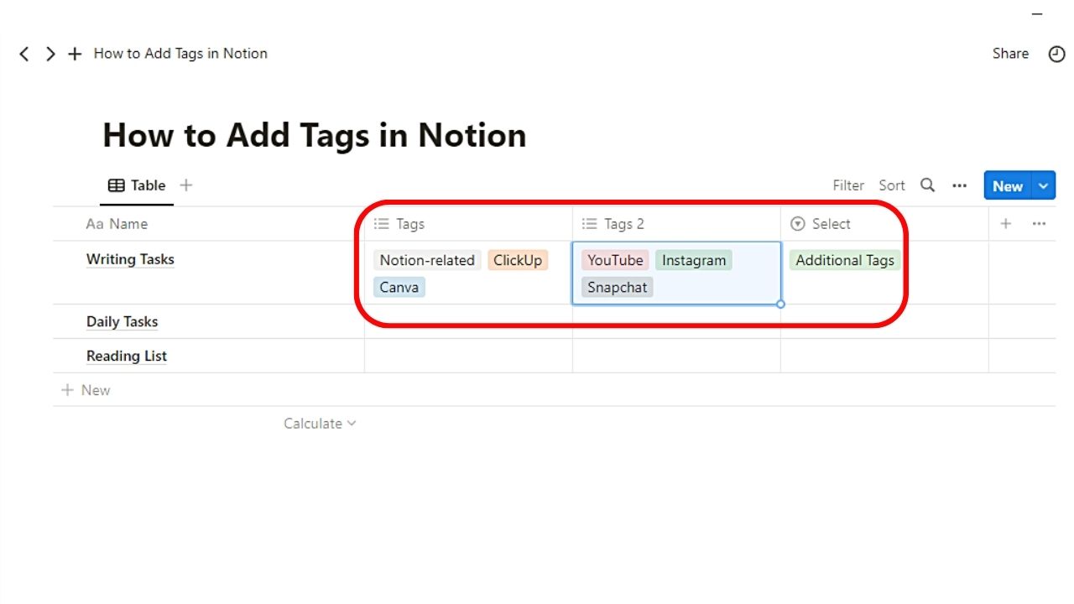The height and width of the screenshot is (604, 1074).
Task: Navigate forward with the right chevron arrow
Action: 50,53
